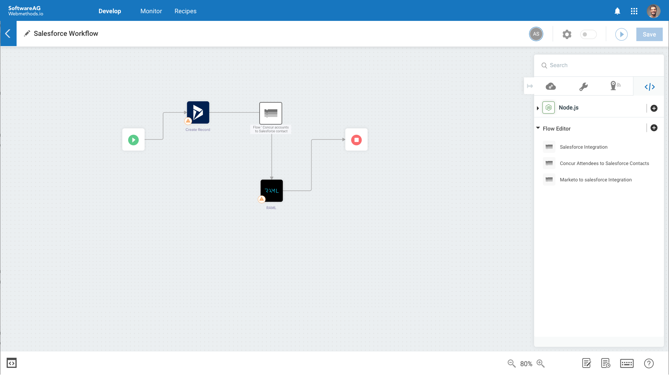Screen dimensions: 669x376
Task: Zoom out the canvas
Action: (x=511, y=363)
